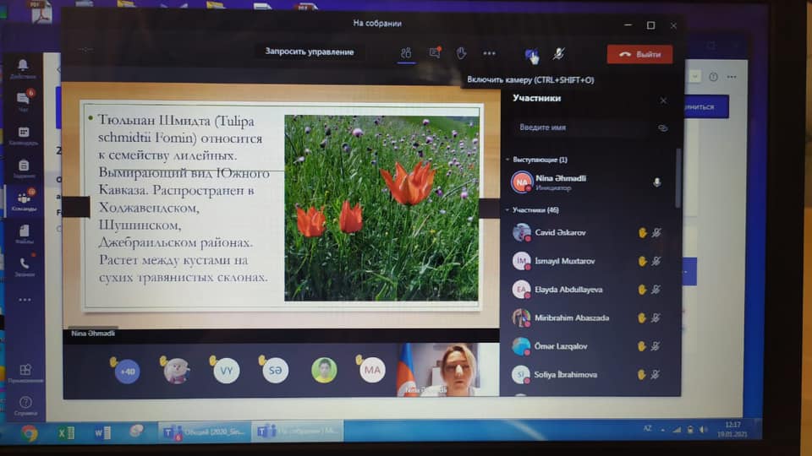Click the MA participant avatar
The image size is (812, 456).
tap(372, 370)
